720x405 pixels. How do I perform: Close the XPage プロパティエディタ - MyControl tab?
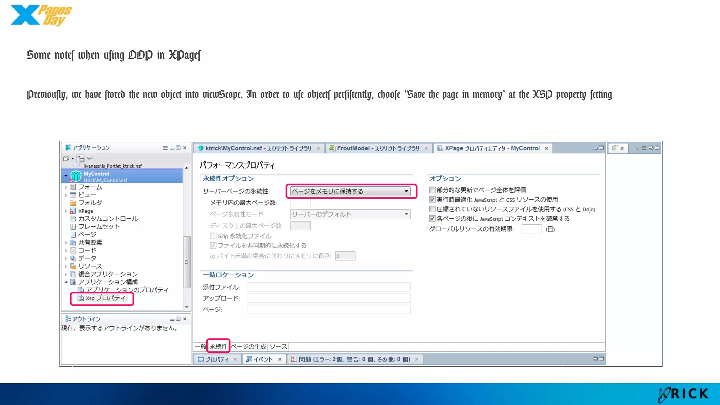546,148
